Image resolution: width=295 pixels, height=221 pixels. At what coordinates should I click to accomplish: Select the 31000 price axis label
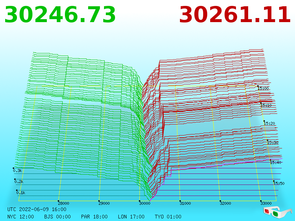(x=185, y=203)
